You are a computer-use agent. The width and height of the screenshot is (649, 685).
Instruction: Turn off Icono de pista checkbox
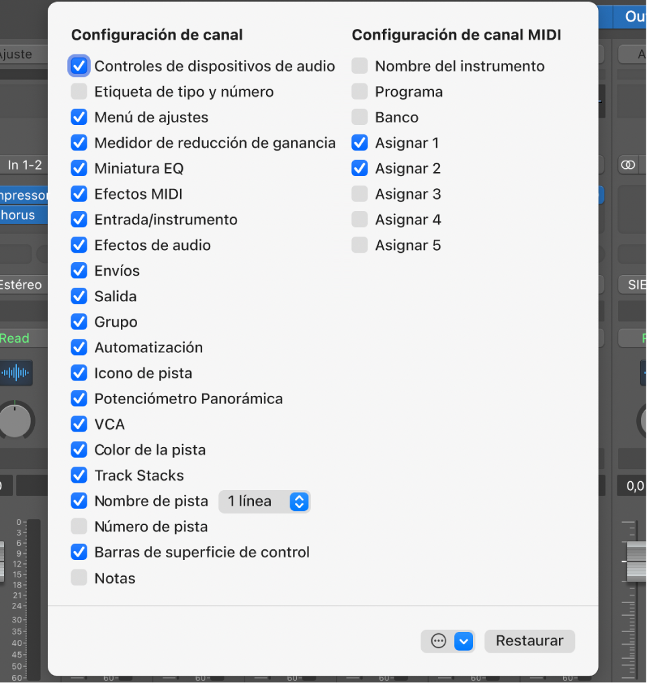pos(79,373)
